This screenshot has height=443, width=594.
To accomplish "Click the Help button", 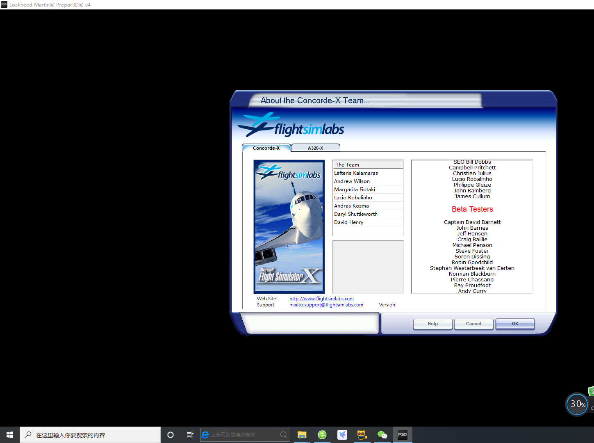I will point(433,324).
